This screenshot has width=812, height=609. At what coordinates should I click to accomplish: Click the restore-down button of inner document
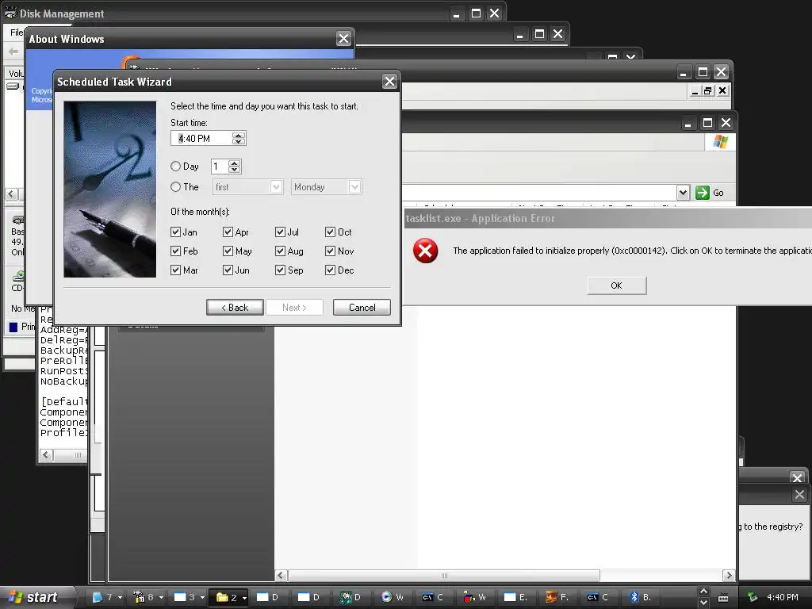[707, 90]
